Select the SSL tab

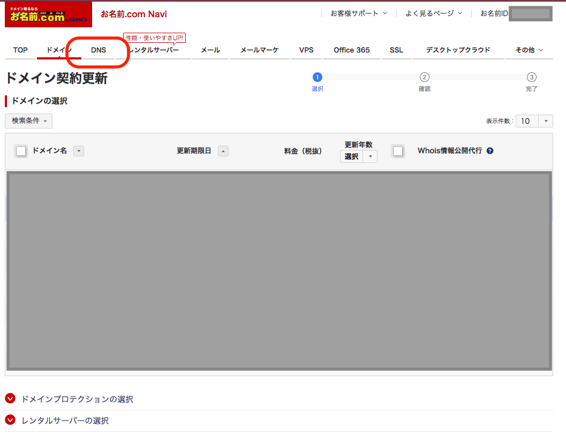pyautogui.click(x=396, y=50)
